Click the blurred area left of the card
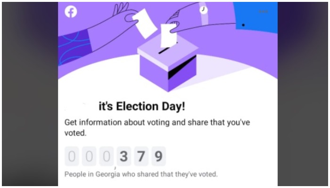Viewport: 330px width, 188px height. coord(29,94)
